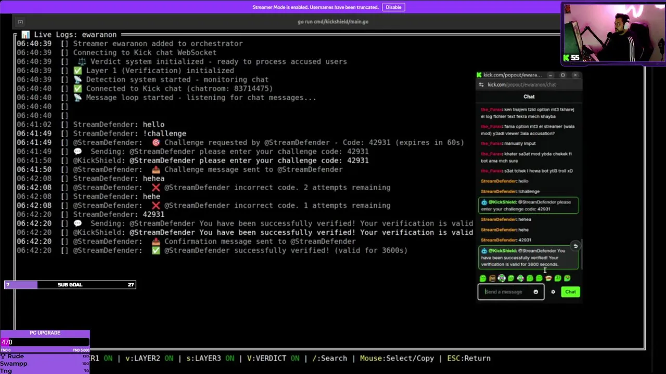Toggle v:LAYER2 ON in terminal status bar
The image size is (666, 374).
(x=149, y=358)
